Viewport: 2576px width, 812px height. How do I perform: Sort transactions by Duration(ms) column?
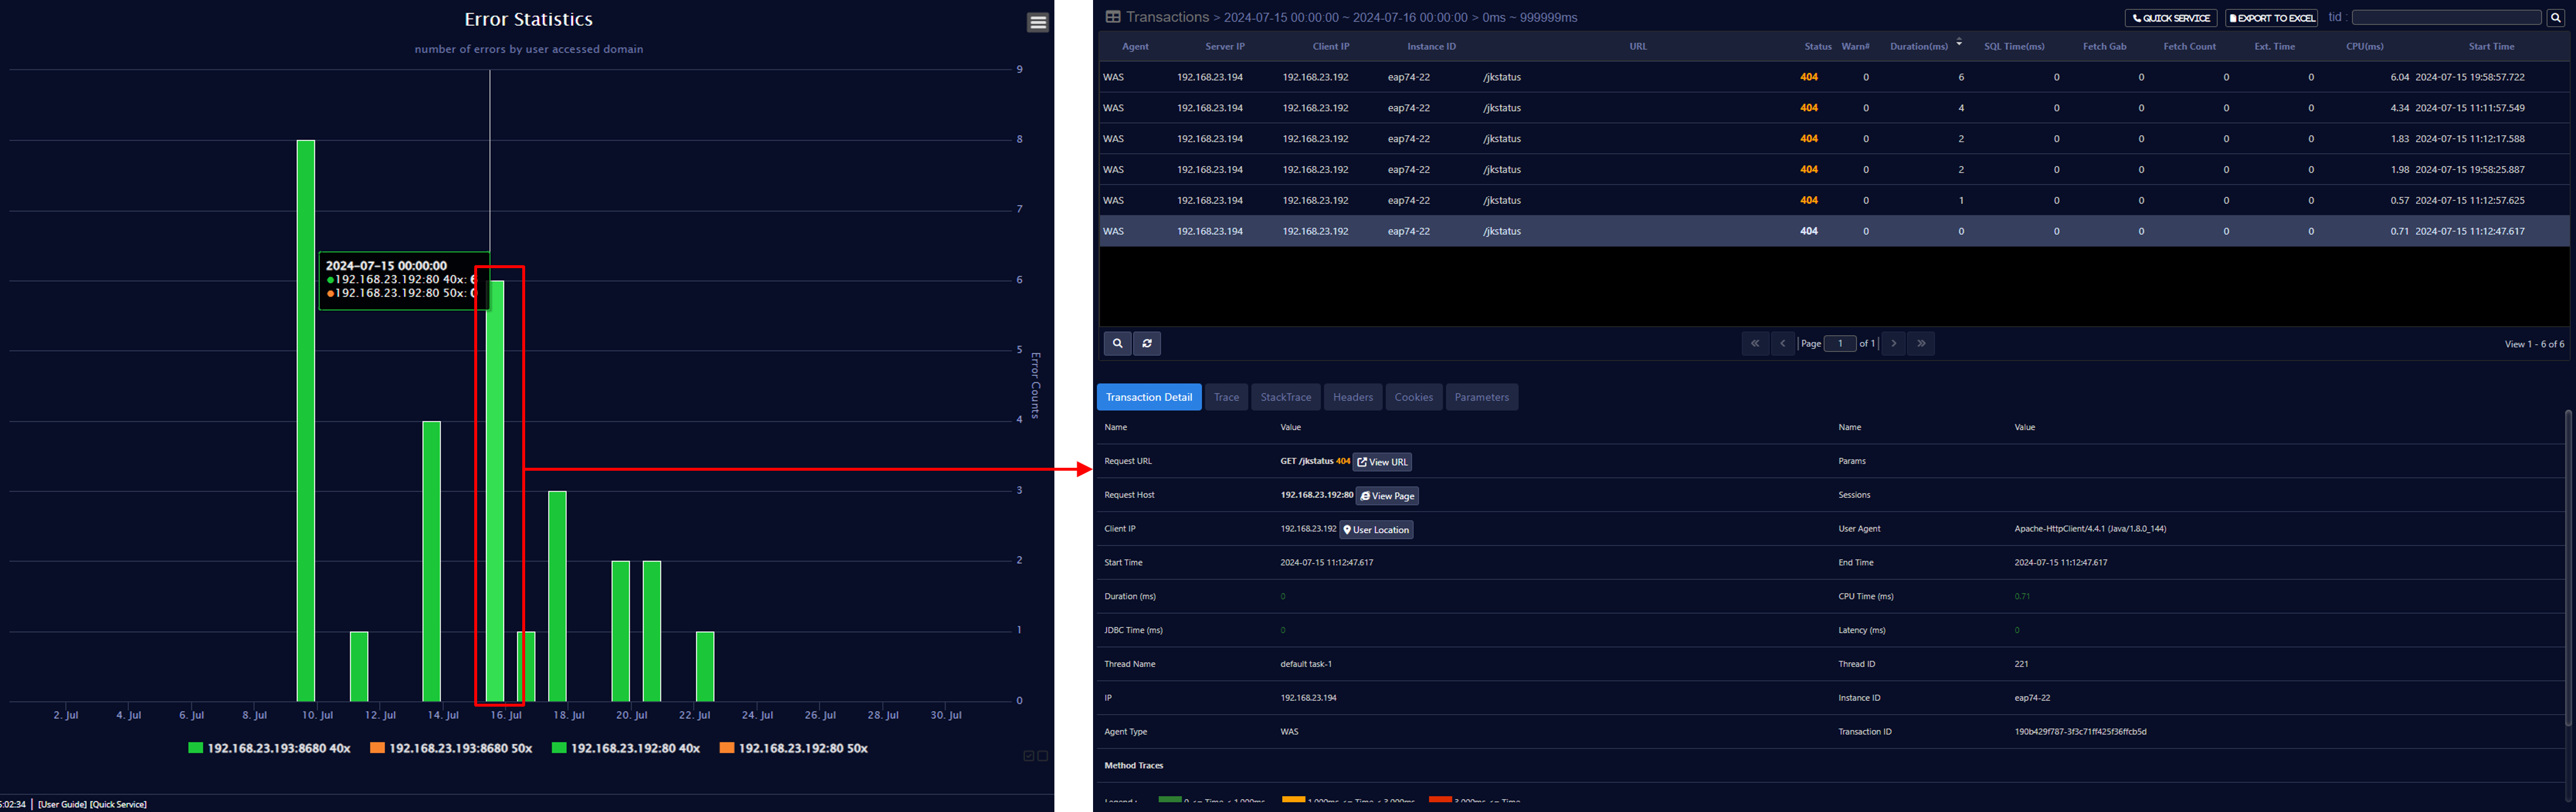[1918, 46]
